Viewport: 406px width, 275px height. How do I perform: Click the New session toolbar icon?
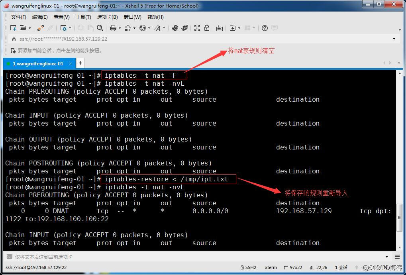(x=13, y=28)
